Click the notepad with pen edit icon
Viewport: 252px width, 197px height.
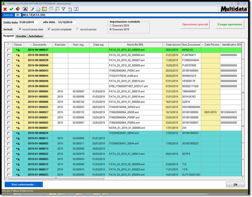tap(32, 9)
